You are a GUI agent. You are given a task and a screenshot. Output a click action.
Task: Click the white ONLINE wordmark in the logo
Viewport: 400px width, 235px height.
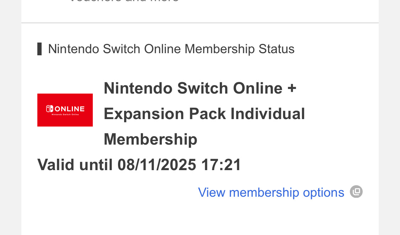[69, 109]
